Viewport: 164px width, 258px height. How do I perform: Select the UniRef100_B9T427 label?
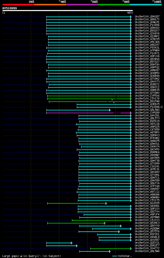pos(147,62)
